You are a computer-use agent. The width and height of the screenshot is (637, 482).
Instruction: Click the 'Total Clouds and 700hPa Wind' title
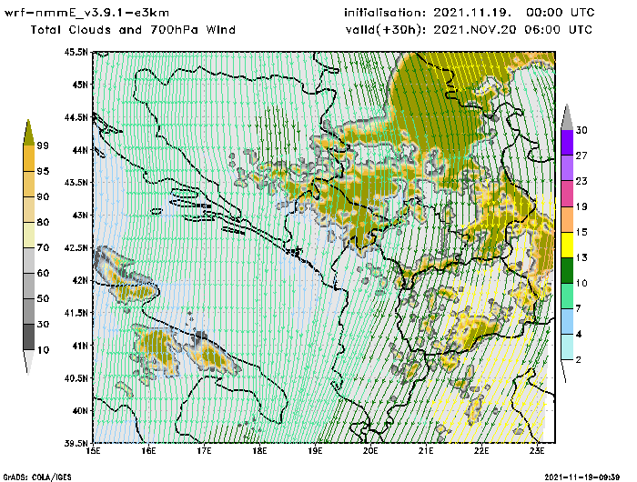click(133, 30)
